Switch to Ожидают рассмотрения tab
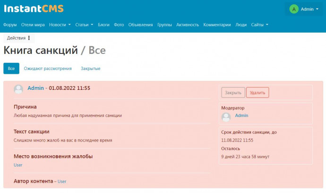326x193 pixels. click(x=48, y=69)
